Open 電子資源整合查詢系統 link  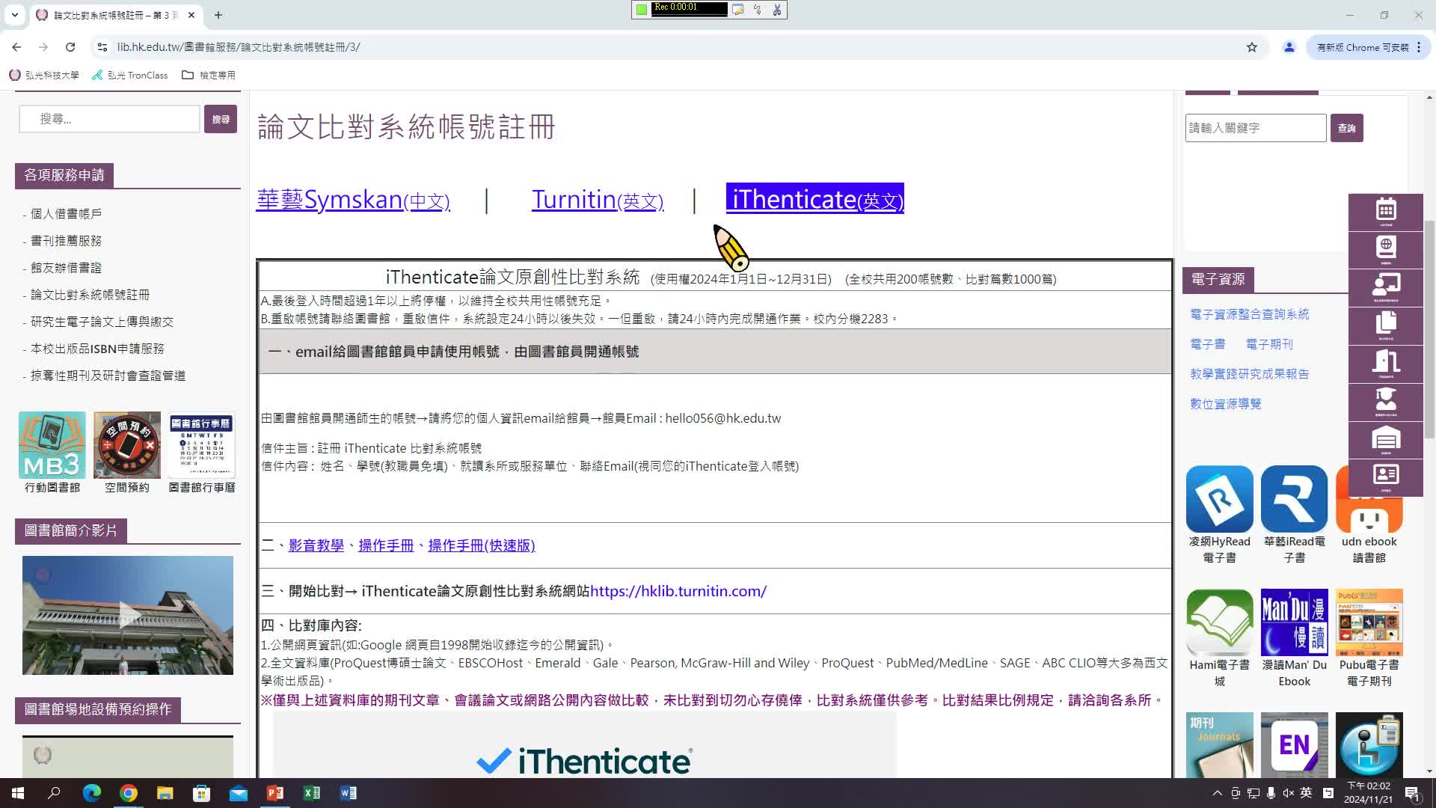(x=1249, y=314)
